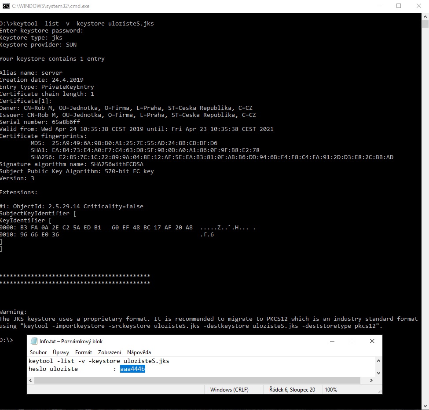Viewport: 429px width, 410px height.
Task: Click the keytool command line in Notepad
Action: pyautogui.click(x=99, y=361)
